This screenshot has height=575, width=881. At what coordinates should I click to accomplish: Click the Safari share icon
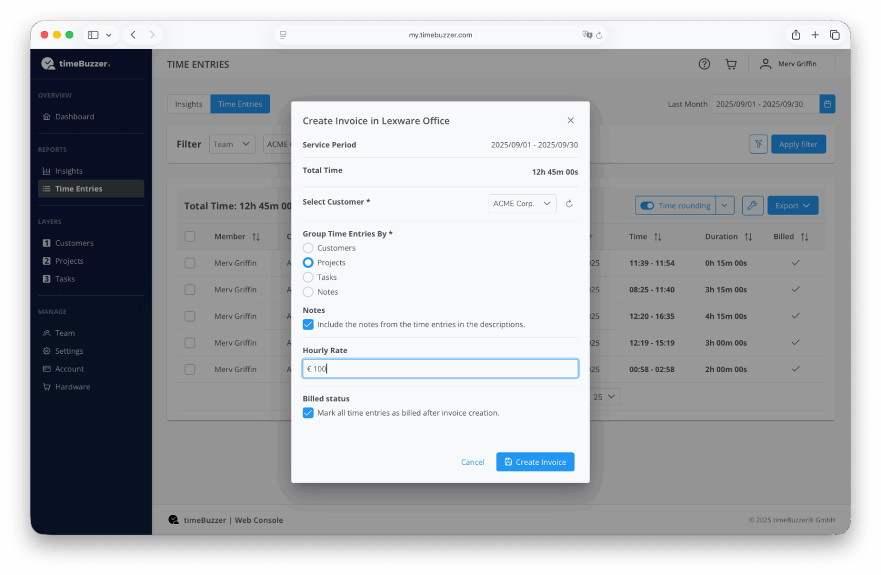[796, 35]
